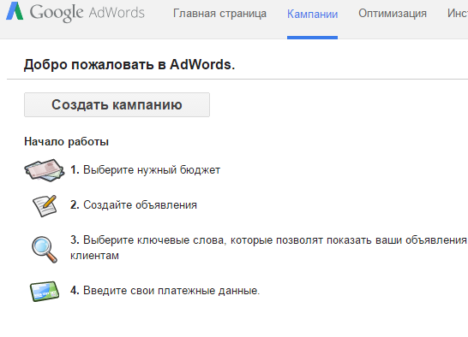Click the bold step number 3
The image size is (468, 337).
click(x=75, y=239)
